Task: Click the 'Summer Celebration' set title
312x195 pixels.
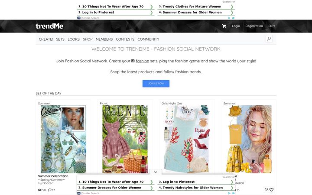Action: tap(53, 176)
